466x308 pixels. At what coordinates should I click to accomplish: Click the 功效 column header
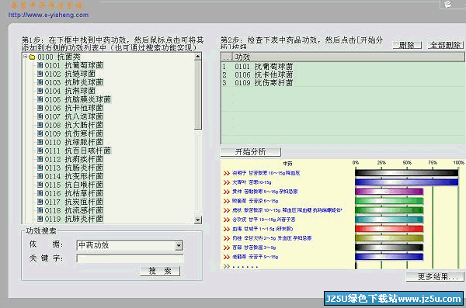coord(349,57)
